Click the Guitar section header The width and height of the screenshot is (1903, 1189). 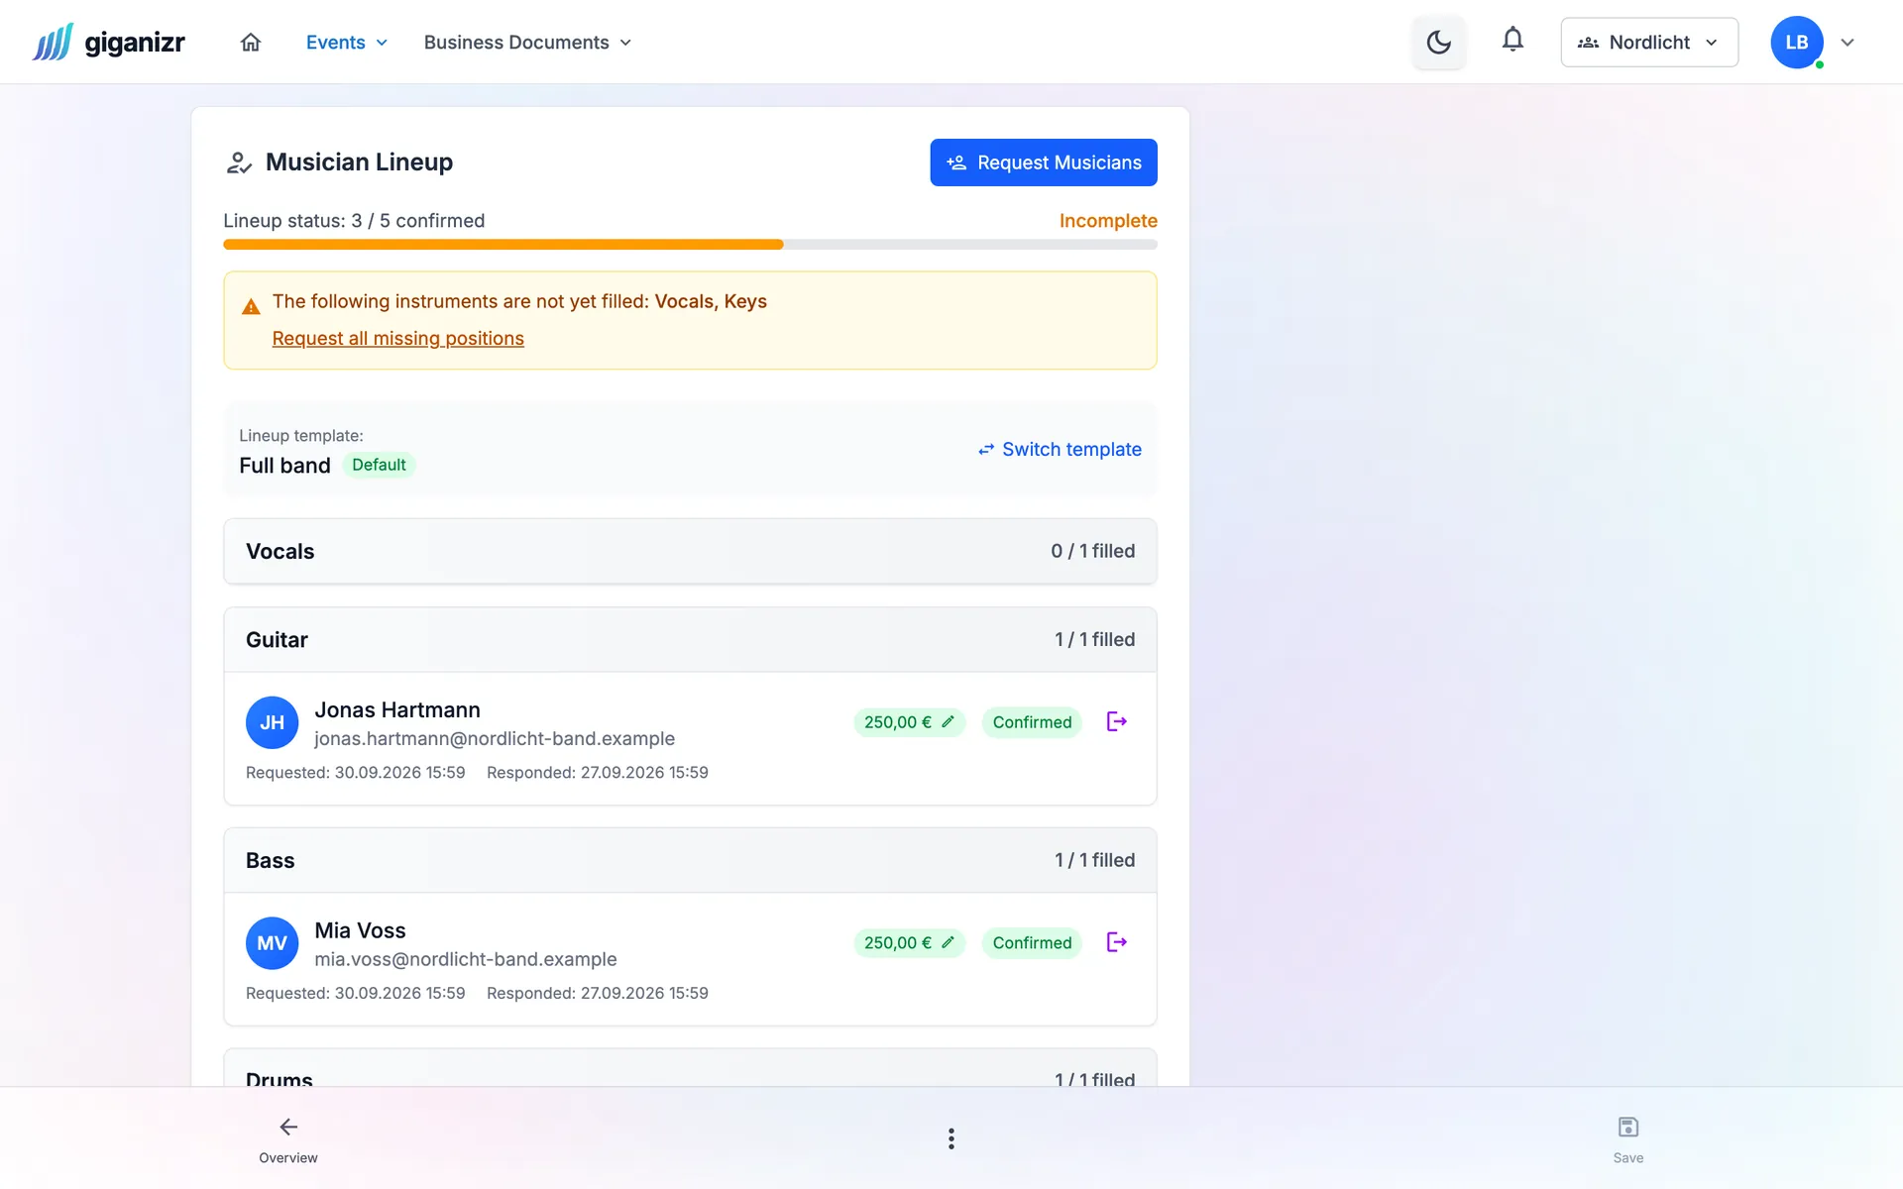point(690,639)
